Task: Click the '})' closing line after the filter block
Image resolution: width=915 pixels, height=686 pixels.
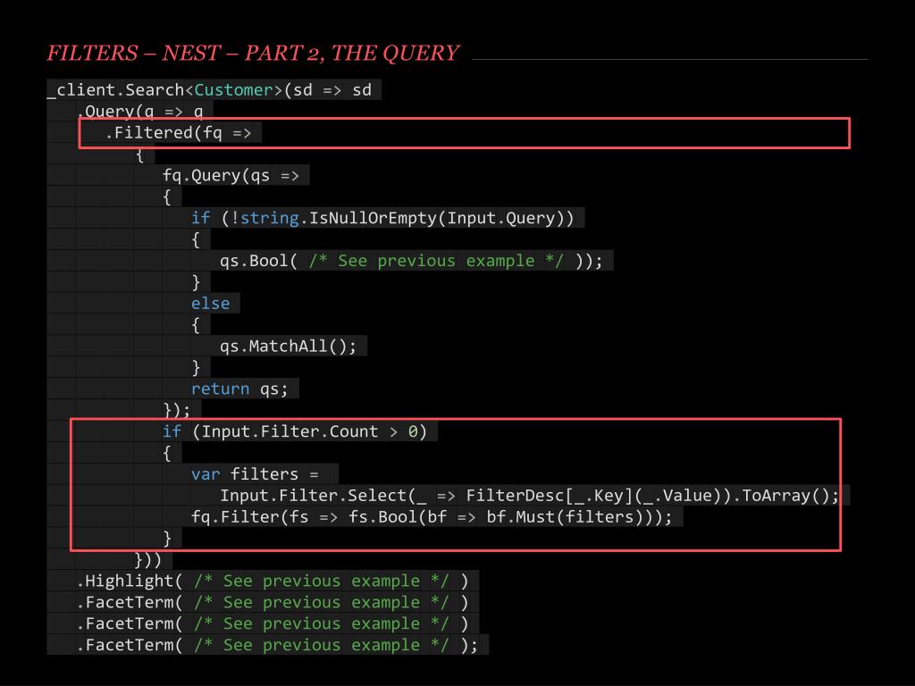Action: point(146,559)
